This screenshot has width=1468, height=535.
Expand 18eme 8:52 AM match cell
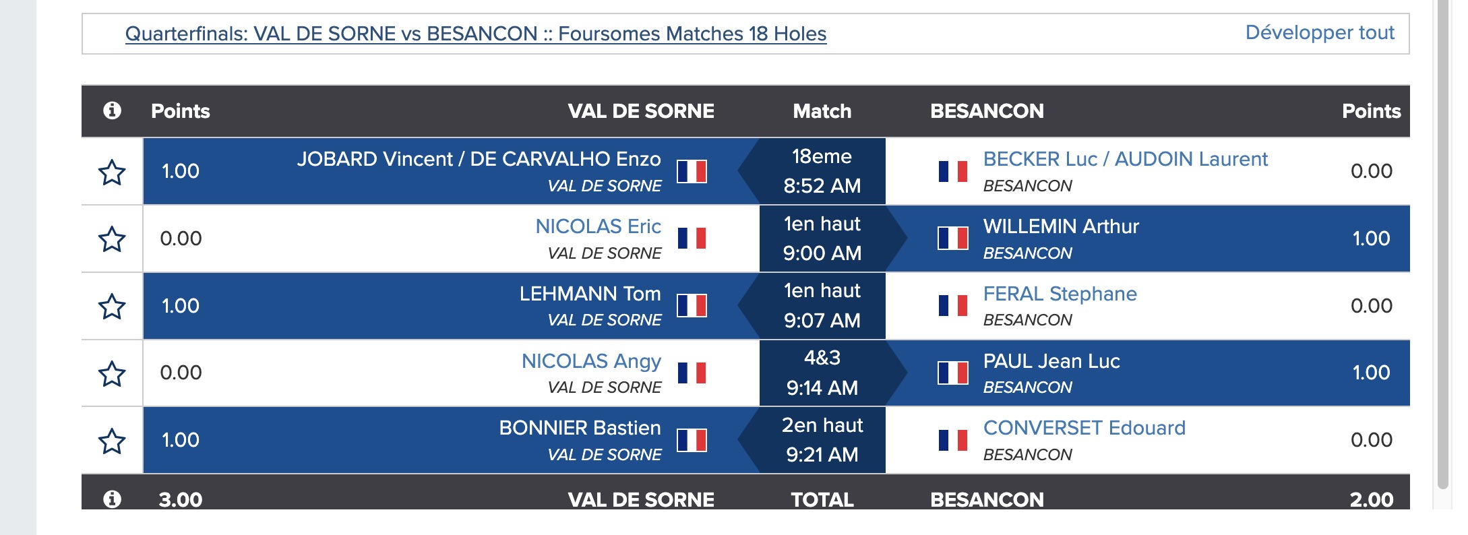pyautogui.click(x=822, y=171)
